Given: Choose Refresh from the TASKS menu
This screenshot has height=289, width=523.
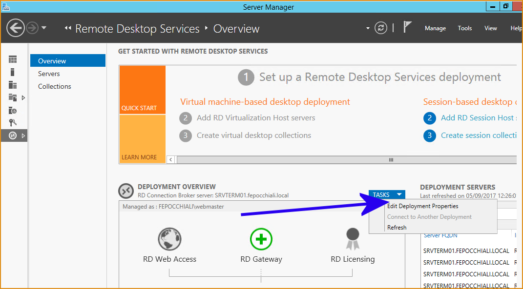Looking at the screenshot, I should [x=397, y=228].
